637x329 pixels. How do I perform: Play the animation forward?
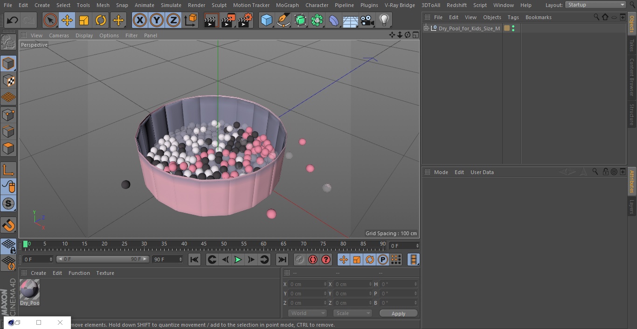pyautogui.click(x=238, y=259)
